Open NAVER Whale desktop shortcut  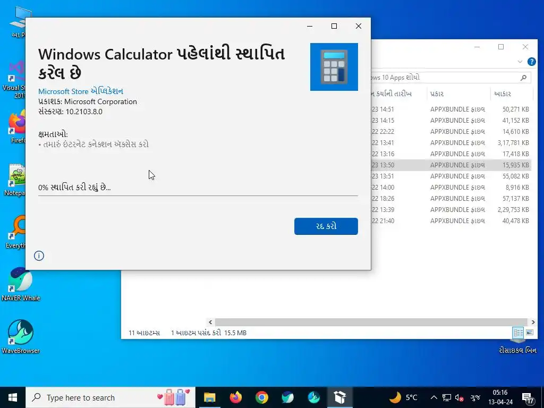21,284
